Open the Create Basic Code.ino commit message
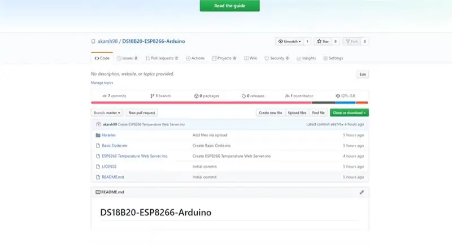 click(211, 146)
